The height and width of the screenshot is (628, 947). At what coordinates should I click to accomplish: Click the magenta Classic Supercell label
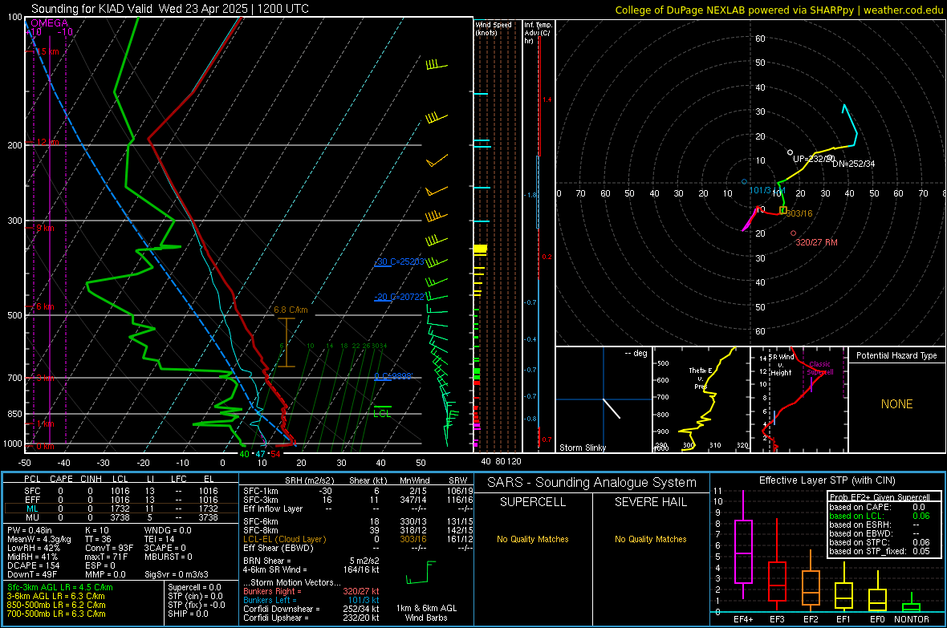819,368
